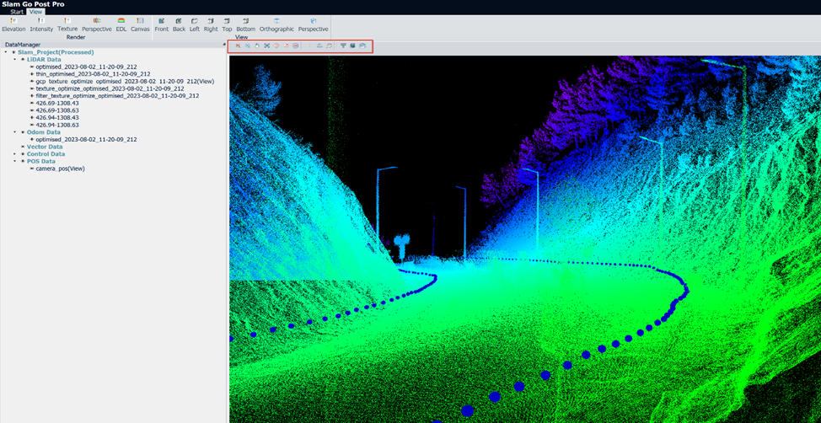Click the orange magnifier zoom icon
This screenshot has height=423, width=821.
pyautogui.click(x=238, y=46)
